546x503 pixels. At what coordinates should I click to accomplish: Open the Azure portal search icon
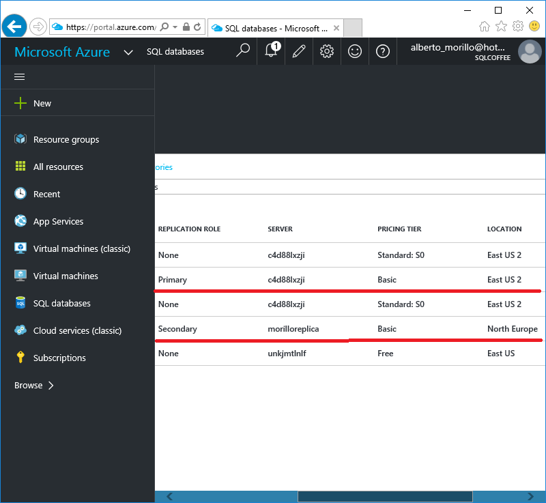coord(243,51)
